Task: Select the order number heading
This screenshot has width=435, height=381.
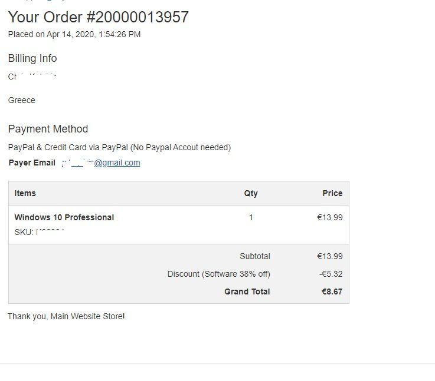Action: point(99,17)
